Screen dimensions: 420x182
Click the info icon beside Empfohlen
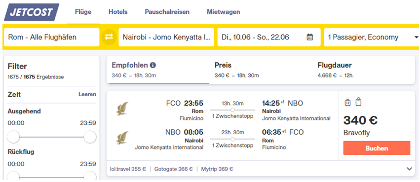pyautogui.click(x=153, y=65)
